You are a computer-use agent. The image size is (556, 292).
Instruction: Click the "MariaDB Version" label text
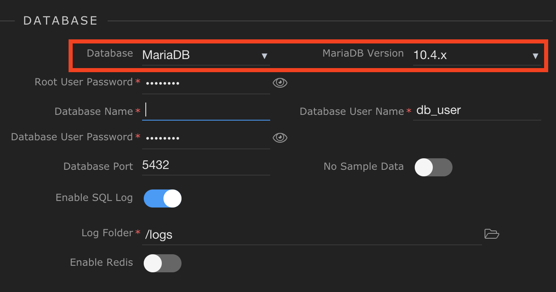click(363, 53)
